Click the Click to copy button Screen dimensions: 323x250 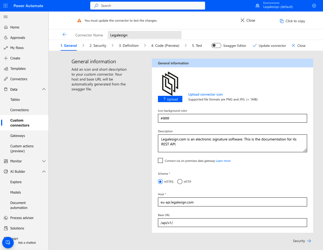pos(292,21)
